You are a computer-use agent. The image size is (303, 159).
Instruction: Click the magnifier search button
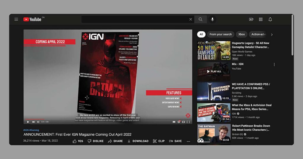point(201,19)
